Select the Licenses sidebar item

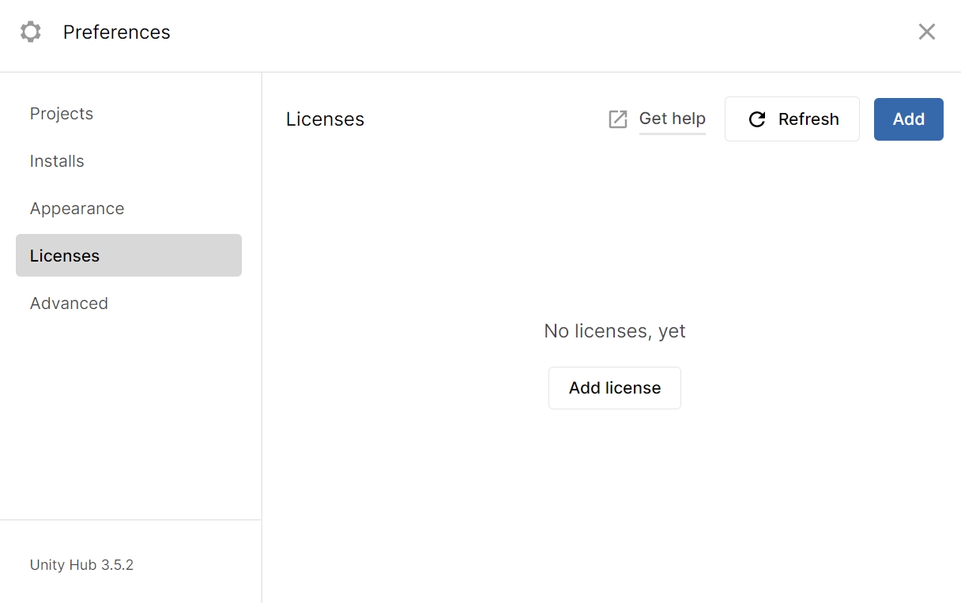coord(129,255)
